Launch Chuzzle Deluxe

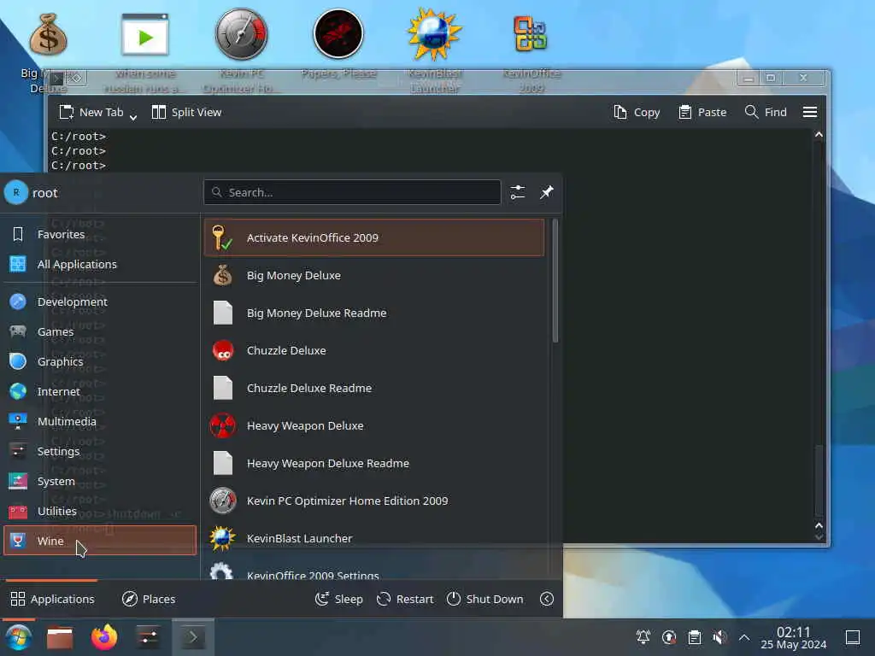374,351
